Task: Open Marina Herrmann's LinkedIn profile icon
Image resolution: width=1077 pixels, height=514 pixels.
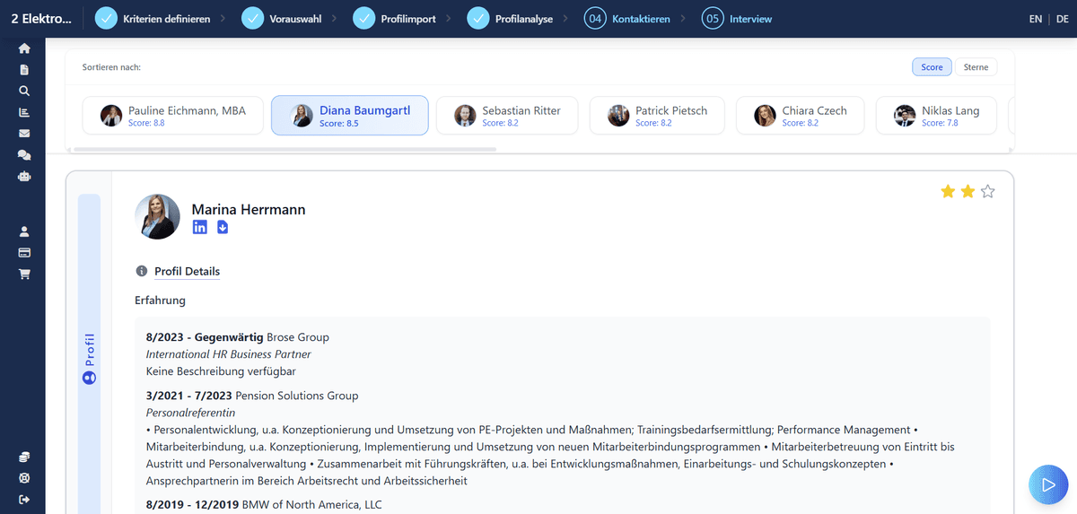Action: tap(200, 227)
